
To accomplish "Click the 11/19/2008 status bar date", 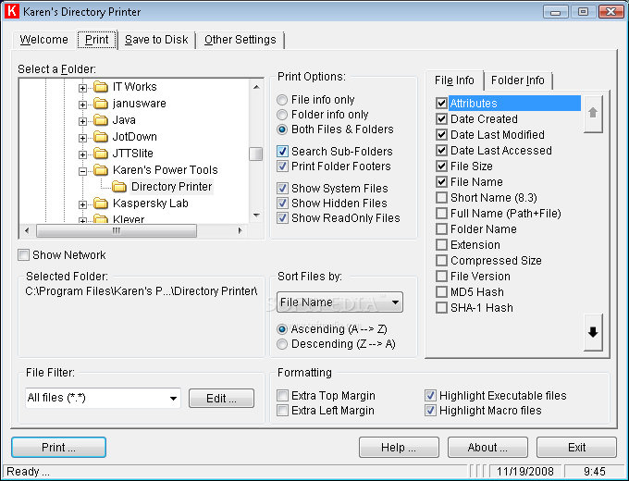I will pos(525,471).
